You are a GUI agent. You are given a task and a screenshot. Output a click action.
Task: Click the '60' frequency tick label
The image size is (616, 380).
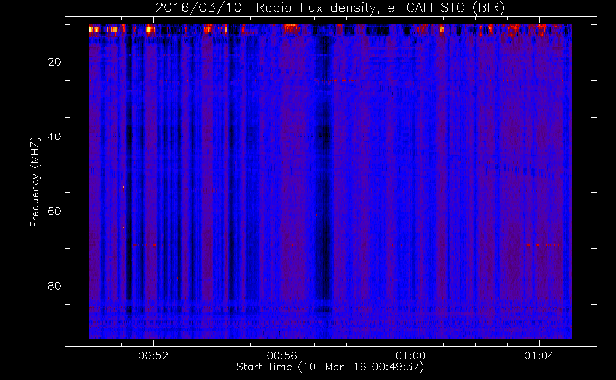55,211
